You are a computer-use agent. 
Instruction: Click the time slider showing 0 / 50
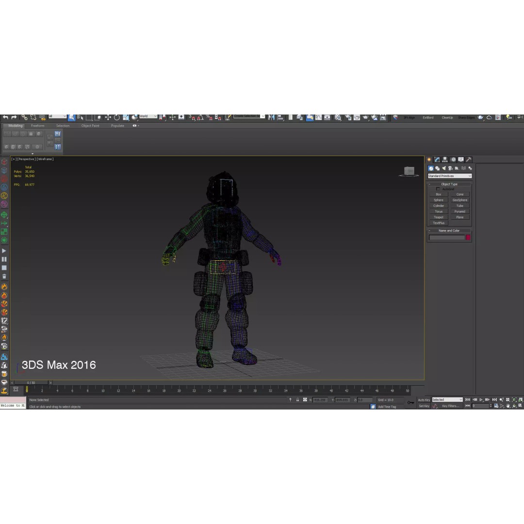31,383
